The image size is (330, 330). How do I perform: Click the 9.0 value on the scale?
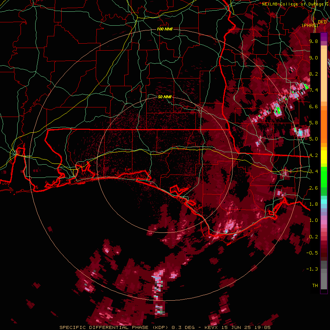313,58
